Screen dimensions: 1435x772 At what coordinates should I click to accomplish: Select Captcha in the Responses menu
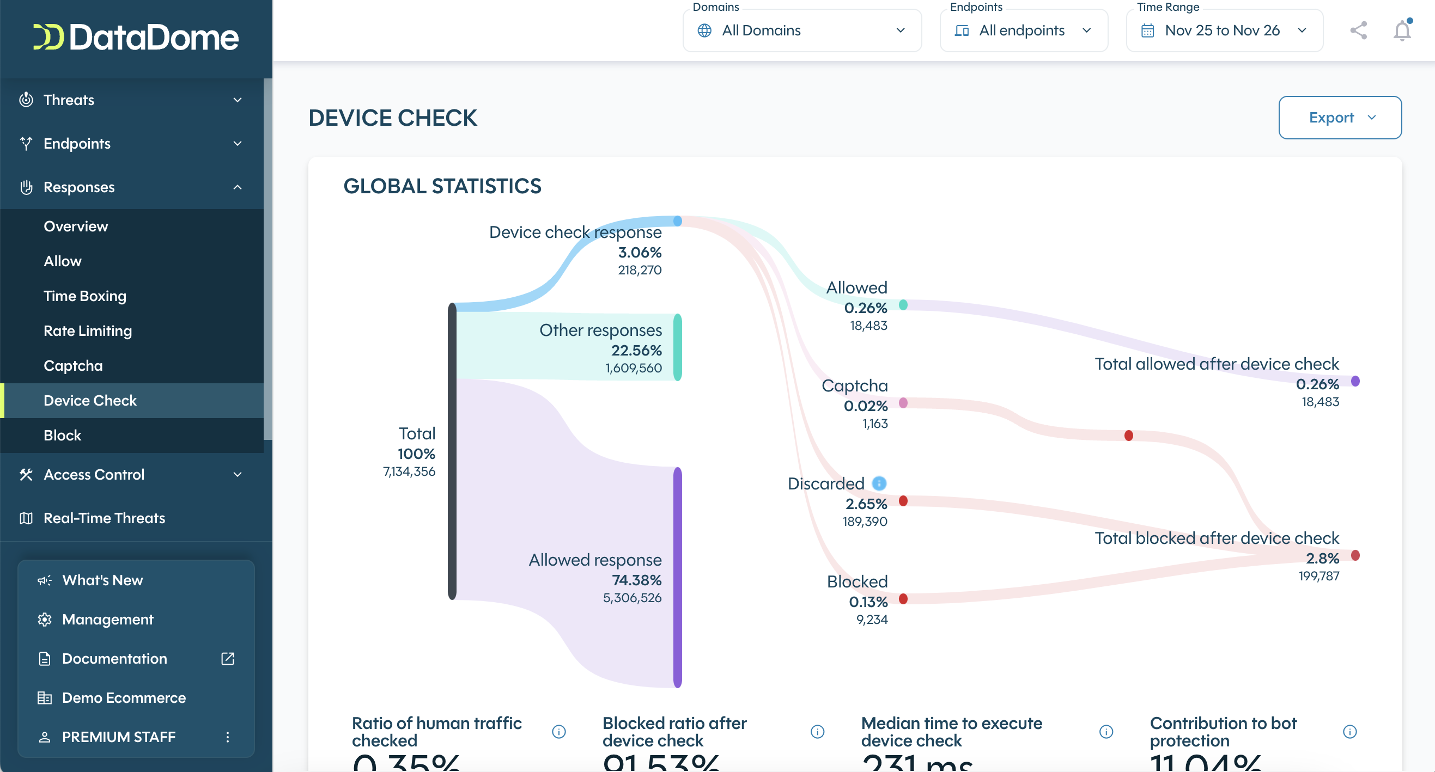click(x=73, y=365)
